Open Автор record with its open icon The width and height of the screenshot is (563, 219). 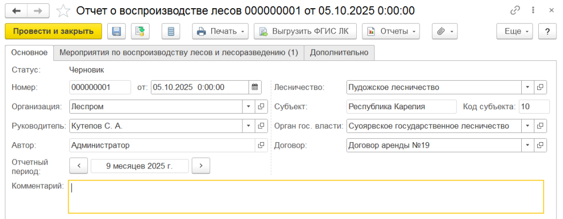[x=261, y=145]
